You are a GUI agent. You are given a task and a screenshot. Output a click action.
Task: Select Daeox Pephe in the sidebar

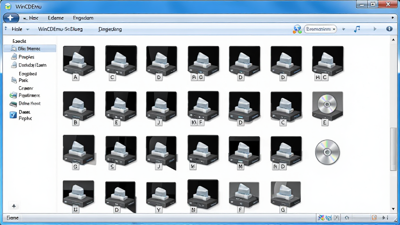tap(21, 115)
